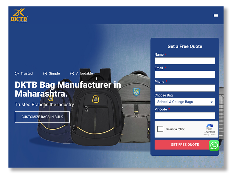Focus the Email input field
This screenshot has height=174, width=232.
(x=185, y=74)
